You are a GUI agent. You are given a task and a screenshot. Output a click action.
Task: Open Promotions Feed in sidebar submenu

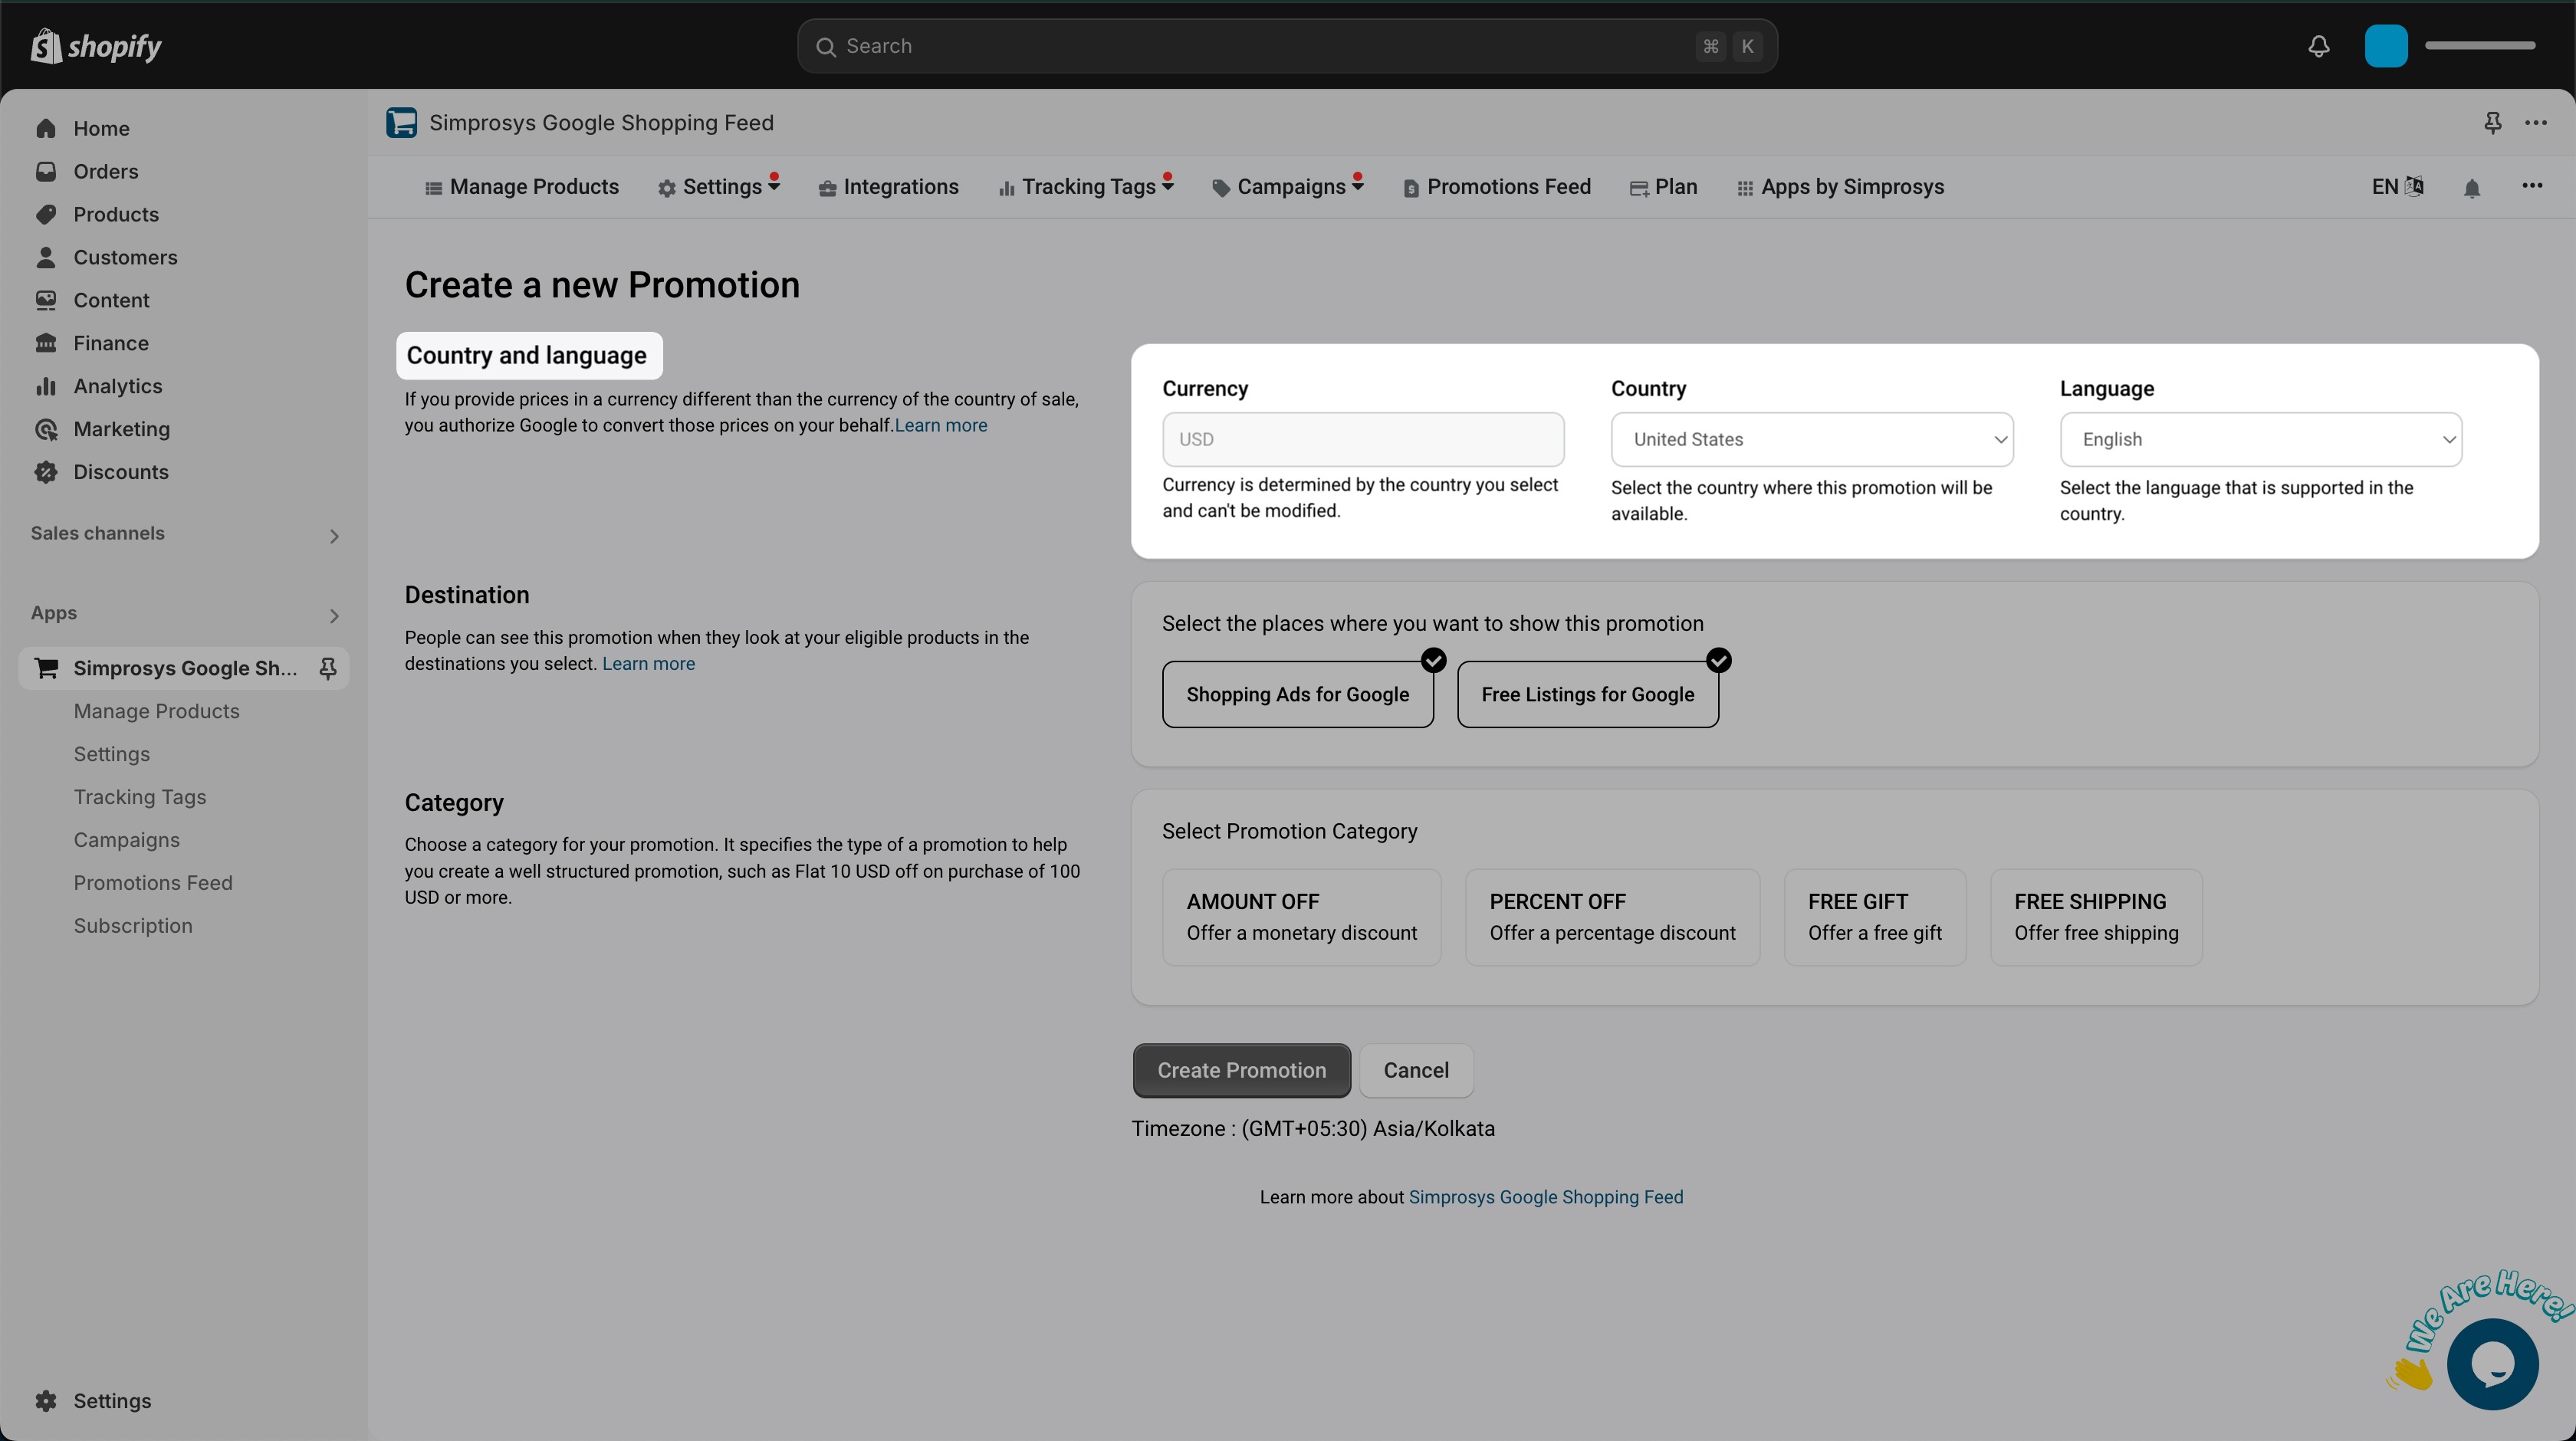click(153, 883)
